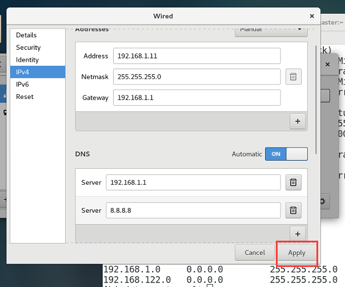Open the Reset section
The height and width of the screenshot is (287, 345).
[38, 97]
